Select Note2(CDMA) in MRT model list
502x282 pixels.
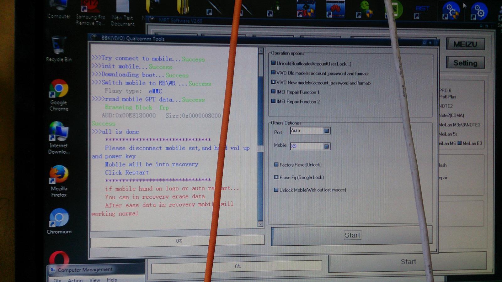(x=451, y=115)
